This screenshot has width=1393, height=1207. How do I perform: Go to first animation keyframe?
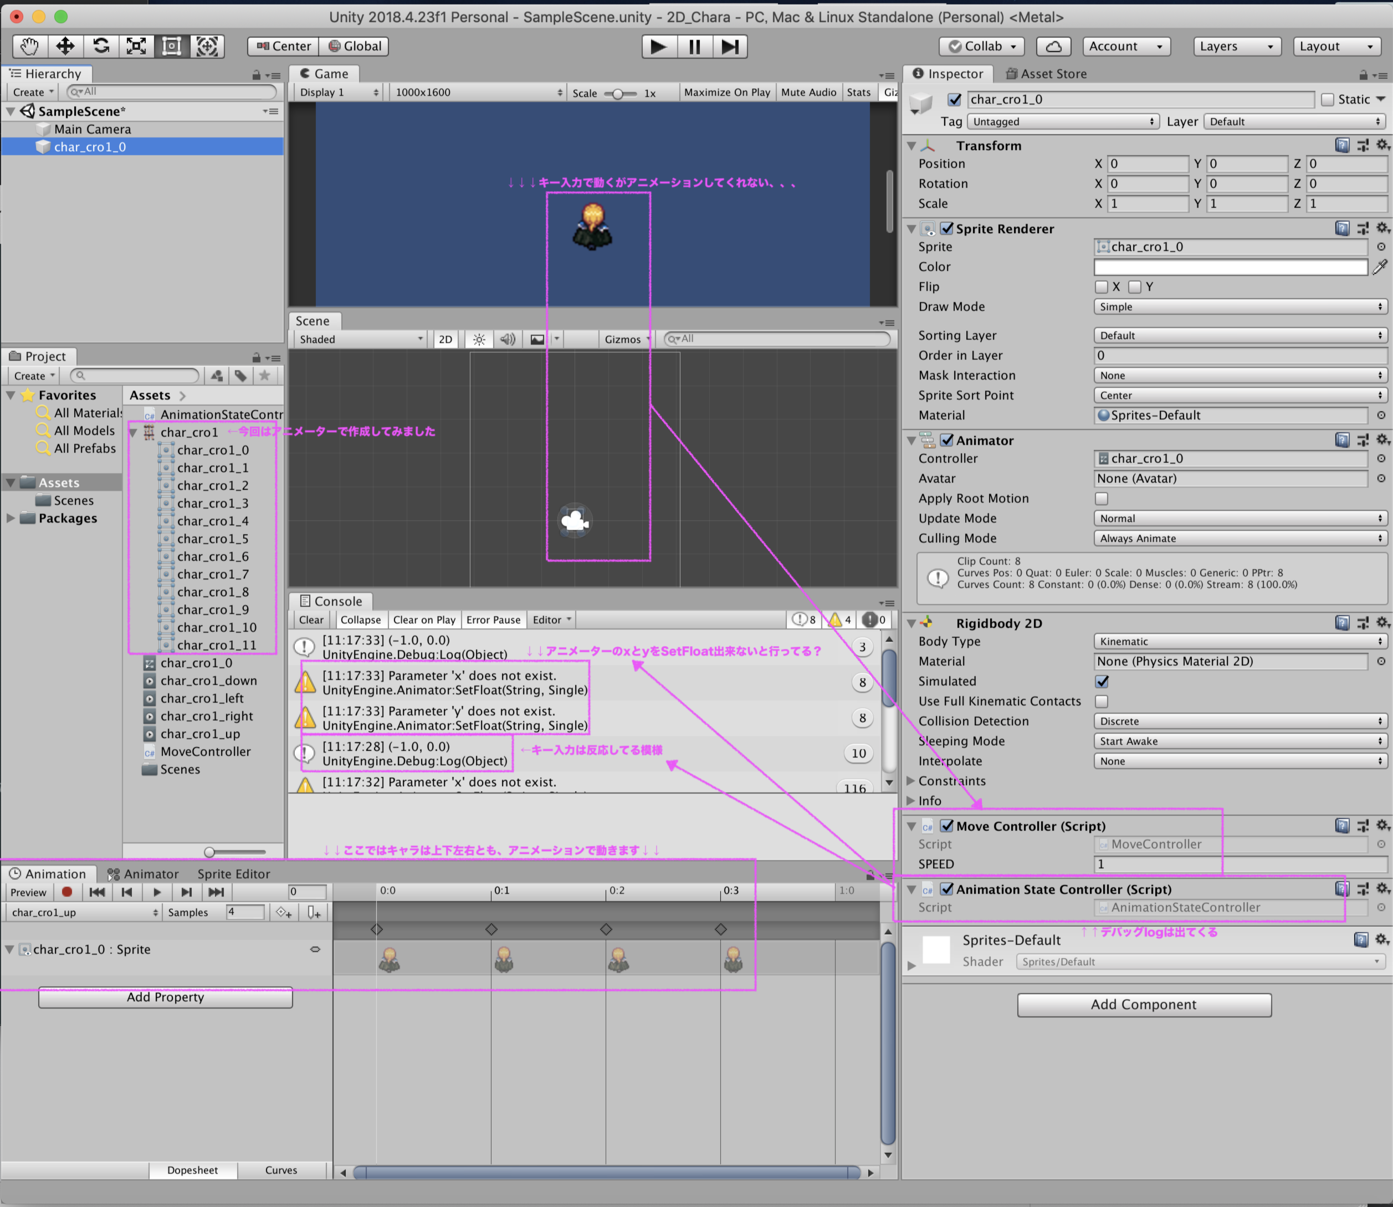coord(97,892)
